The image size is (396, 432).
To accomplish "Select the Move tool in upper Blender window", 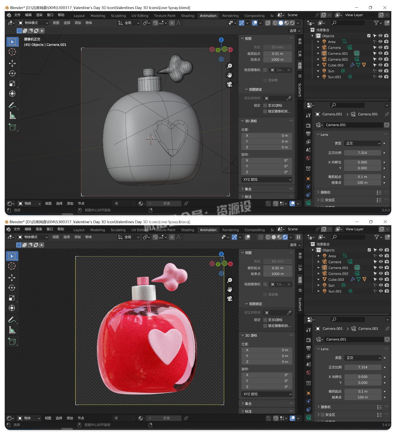I will tap(12, 63).
